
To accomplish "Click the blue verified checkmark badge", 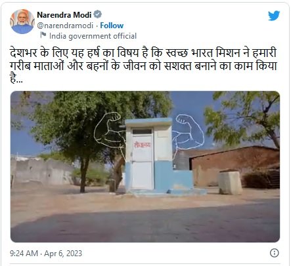I will 98,14.
